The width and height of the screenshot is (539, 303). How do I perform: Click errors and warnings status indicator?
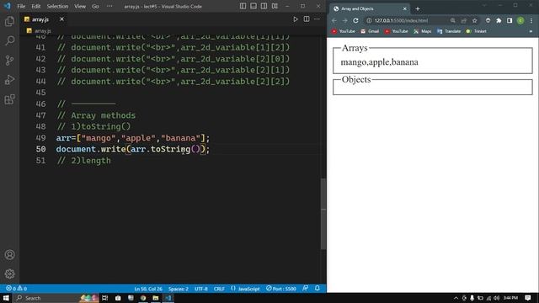point(16,289)
